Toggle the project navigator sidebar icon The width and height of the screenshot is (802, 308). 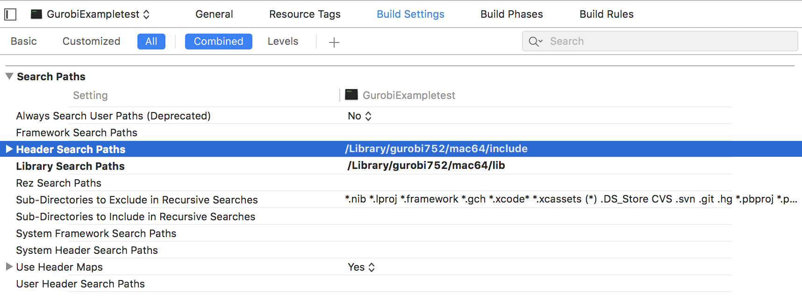[x=10, y=14]
